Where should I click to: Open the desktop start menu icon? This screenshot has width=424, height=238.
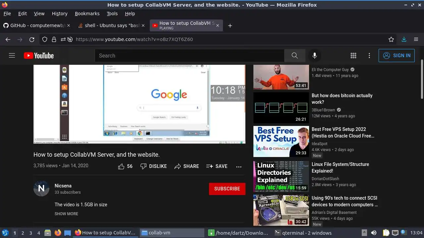click(5, 233)
